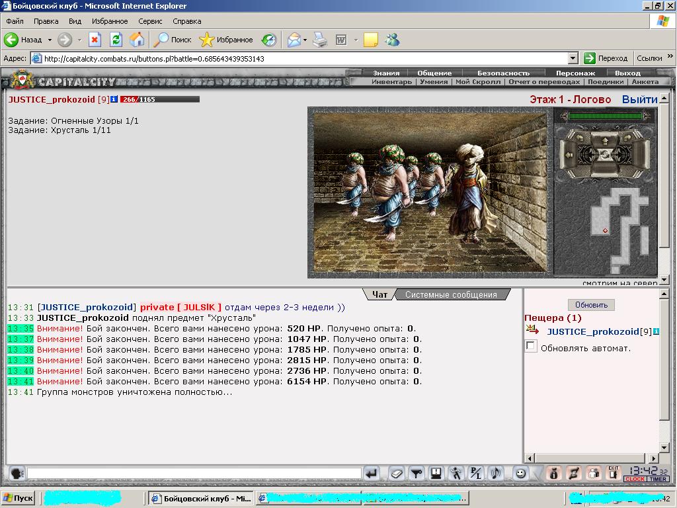Viewport: 677px width, 508px height.
Task: Open the Инвентарь link
Action: pos(391,81)
